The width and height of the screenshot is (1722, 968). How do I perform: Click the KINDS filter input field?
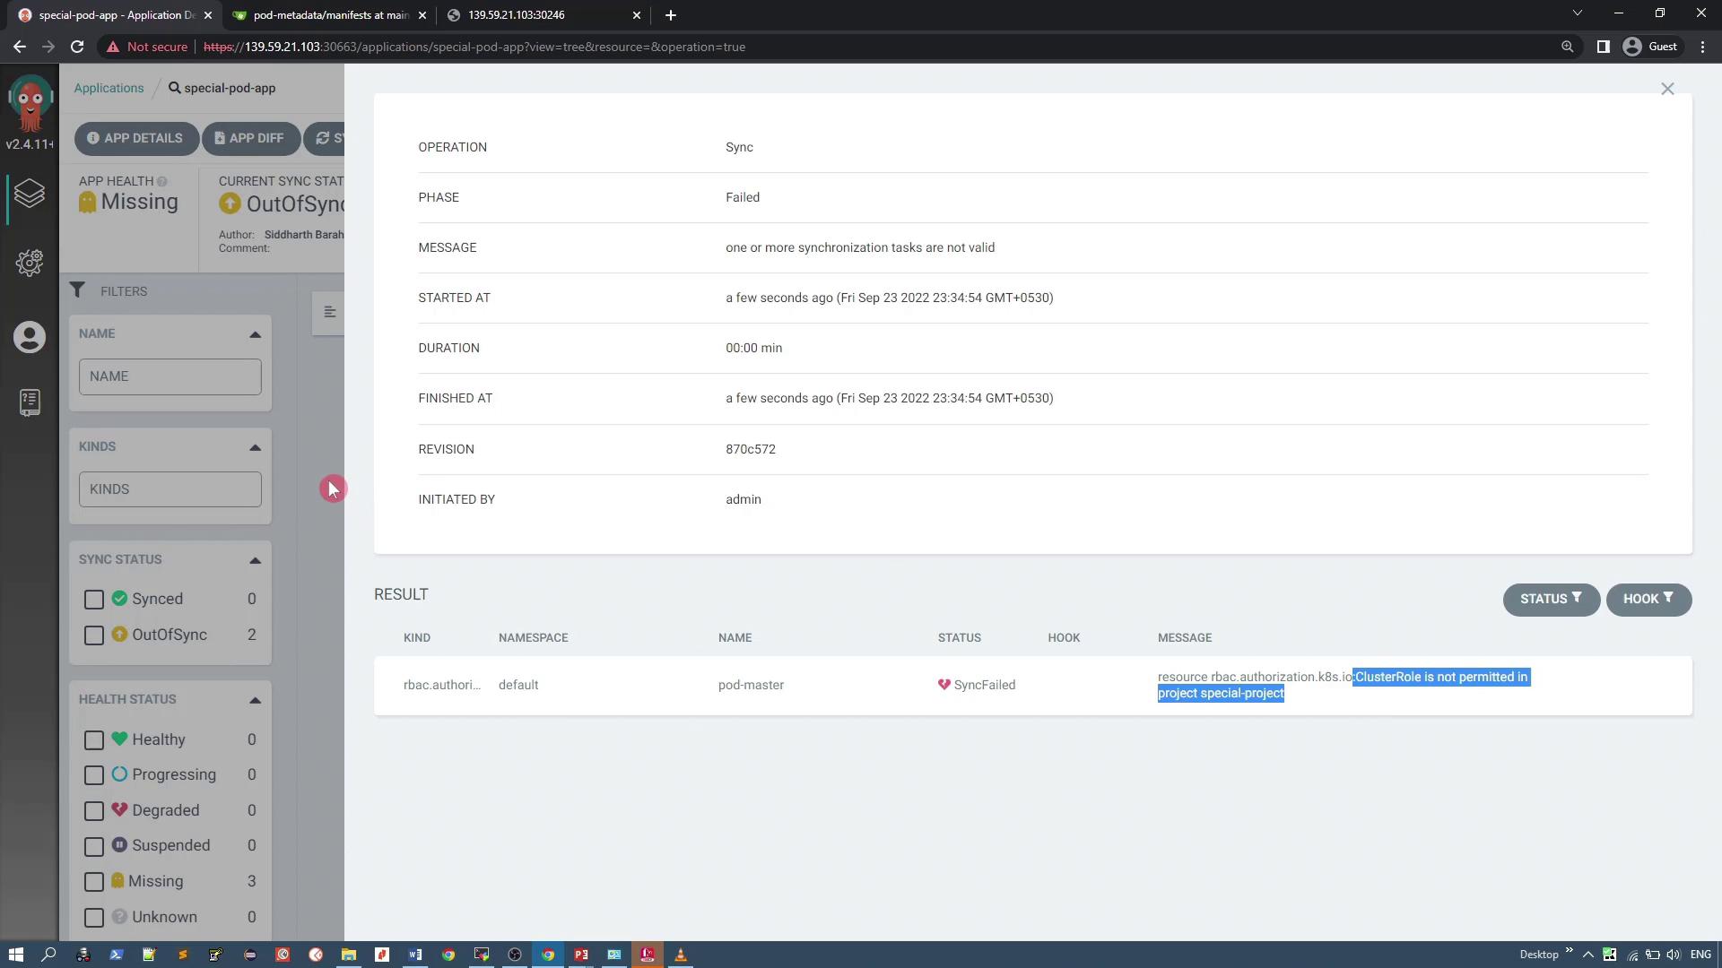coord(170,489)
